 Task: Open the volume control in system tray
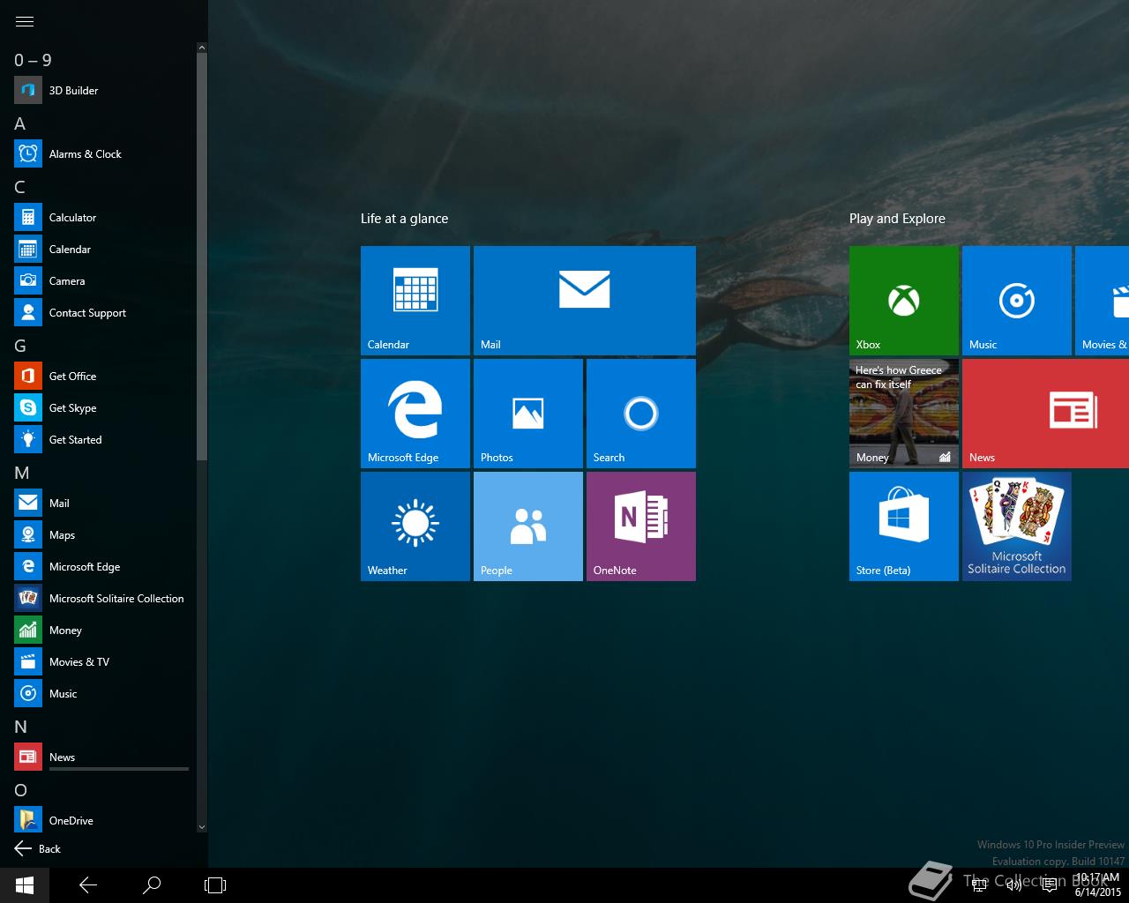(1013, 884)
